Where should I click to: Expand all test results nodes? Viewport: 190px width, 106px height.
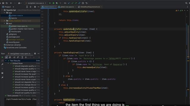22,57
